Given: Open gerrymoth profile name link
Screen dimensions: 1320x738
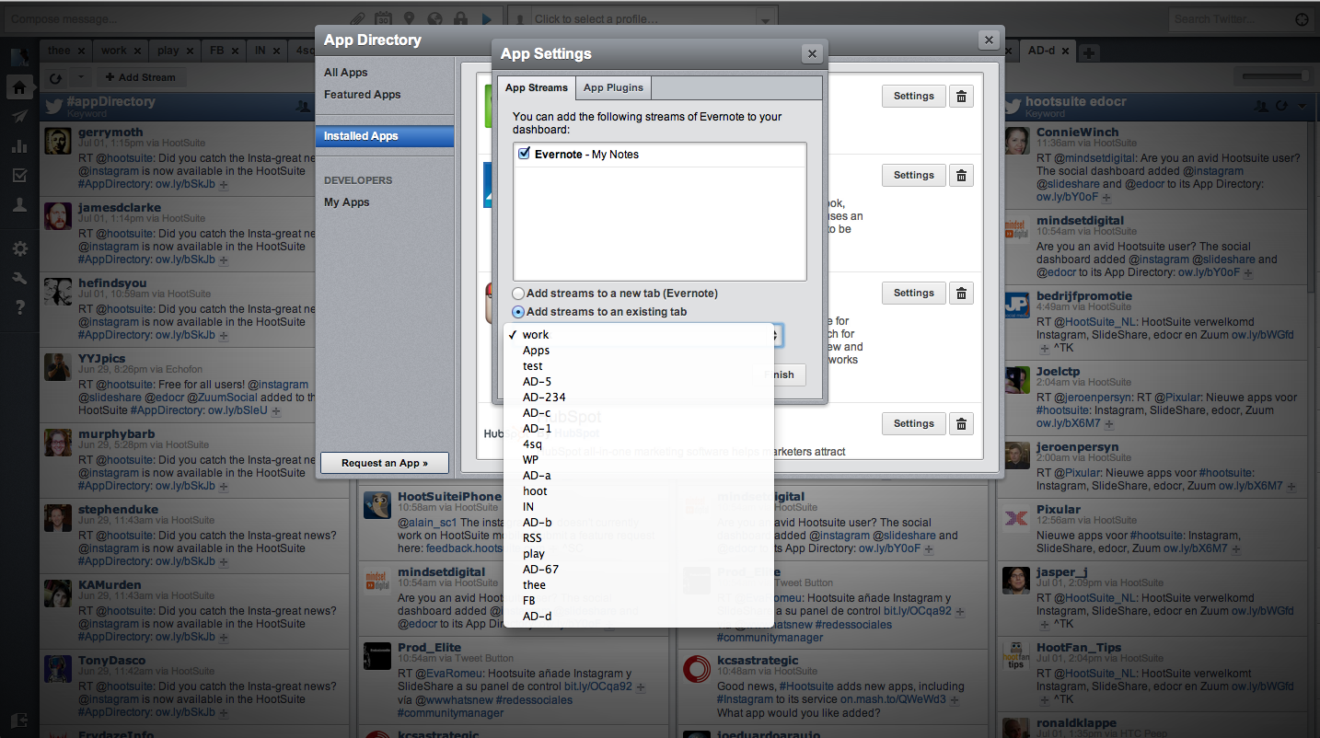Looking at the screenshot, I should (110, 133).
